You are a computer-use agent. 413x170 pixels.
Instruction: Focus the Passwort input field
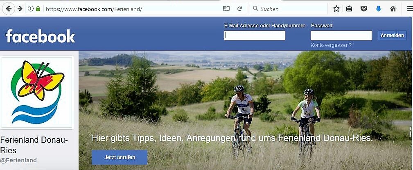pyautogui.click(x=341, y=35)
